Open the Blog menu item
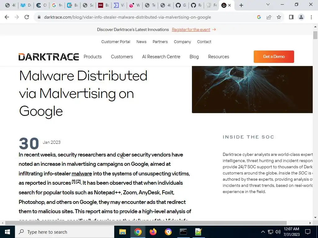 tap(194, 57)
